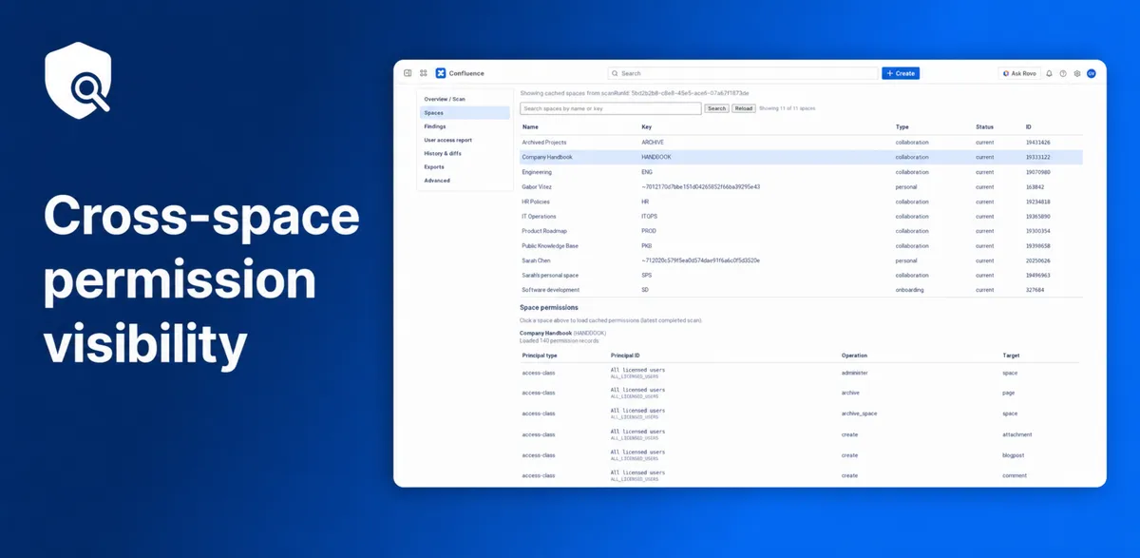Focus the 'Search spaces by name or key' field
This screenshot has width=1140, height=558.
click(611, 108)
